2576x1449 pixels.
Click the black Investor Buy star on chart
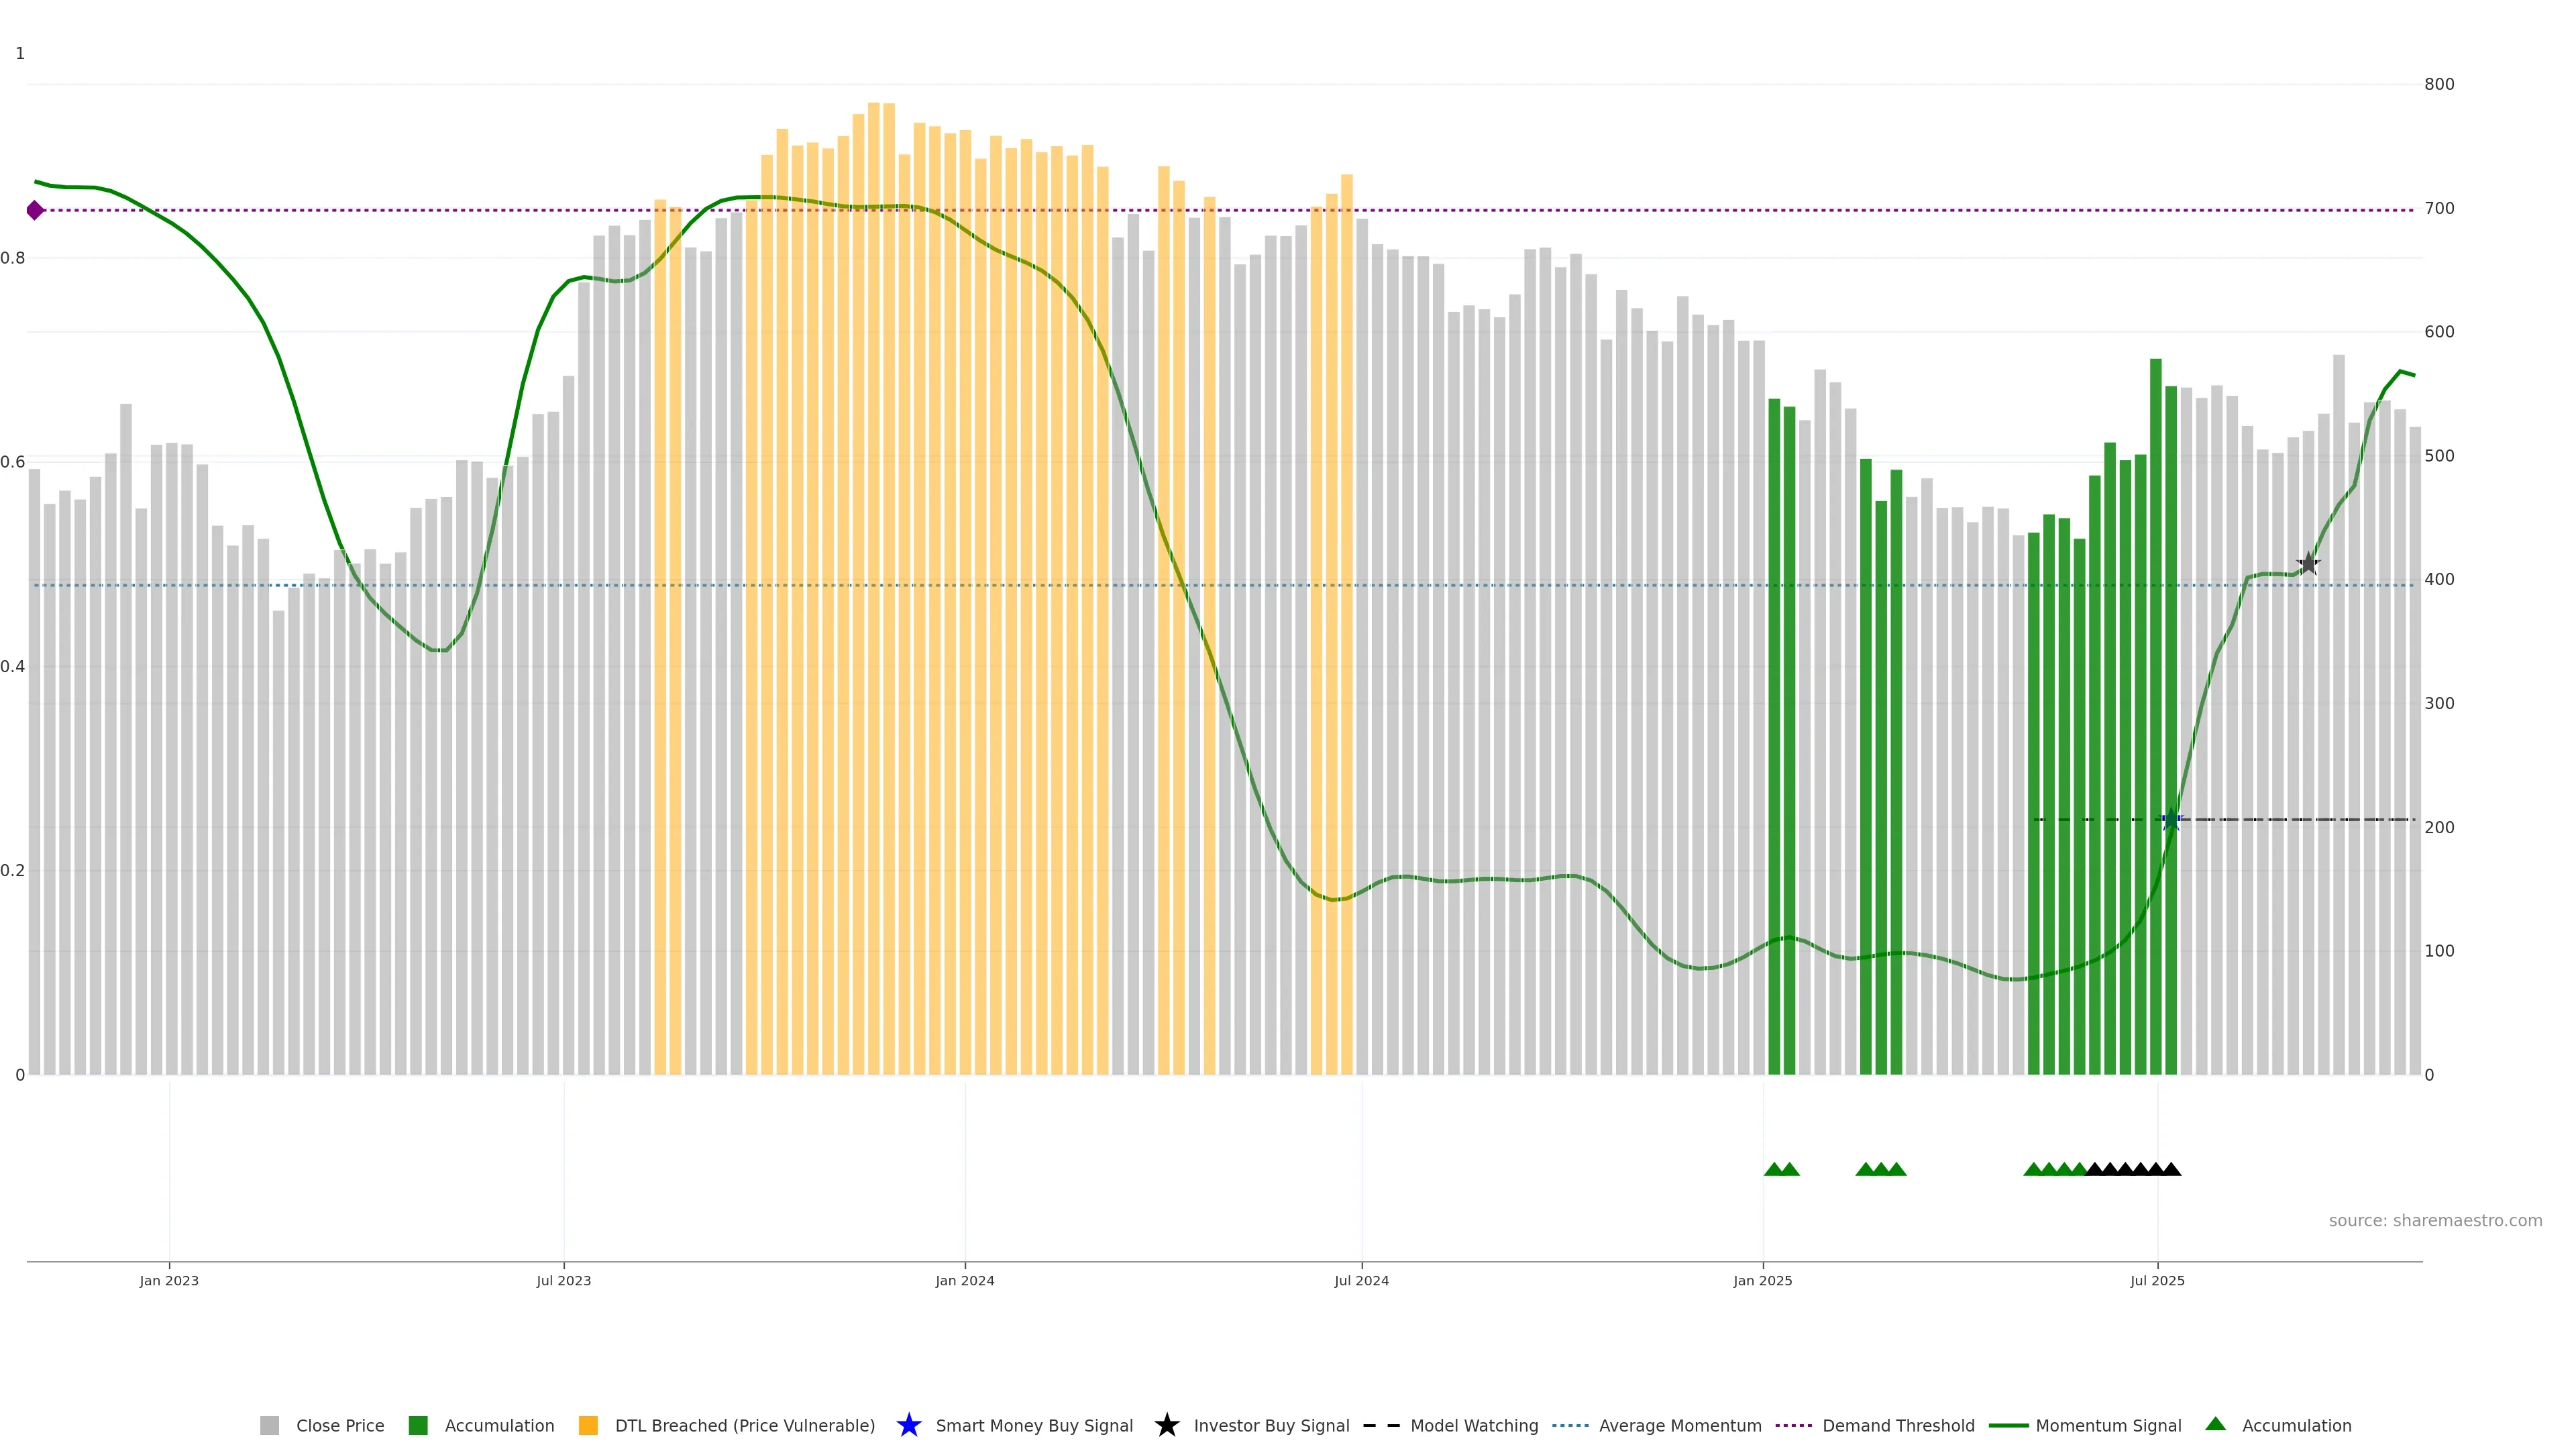(x=2308, y=564)
